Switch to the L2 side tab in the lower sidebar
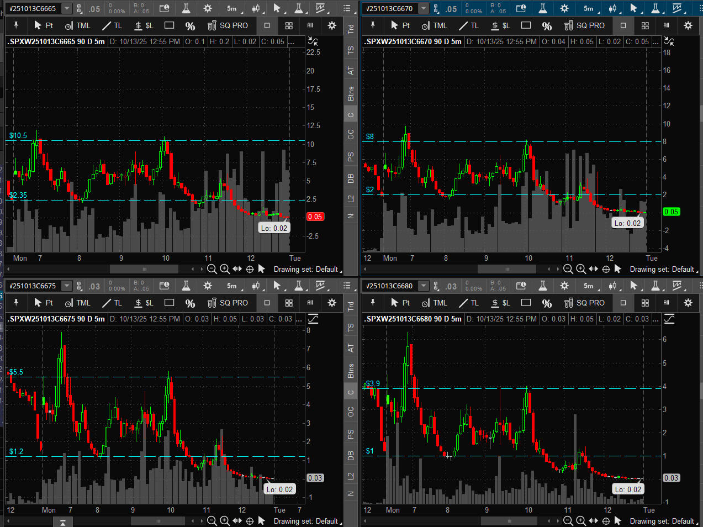 [x=351, y=476]
